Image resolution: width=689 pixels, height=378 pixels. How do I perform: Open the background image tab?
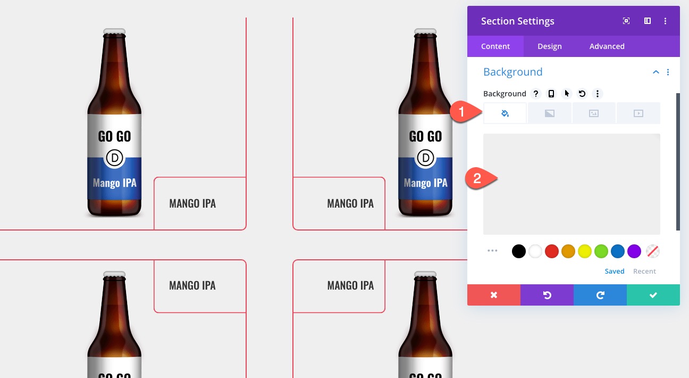(594, 113)
